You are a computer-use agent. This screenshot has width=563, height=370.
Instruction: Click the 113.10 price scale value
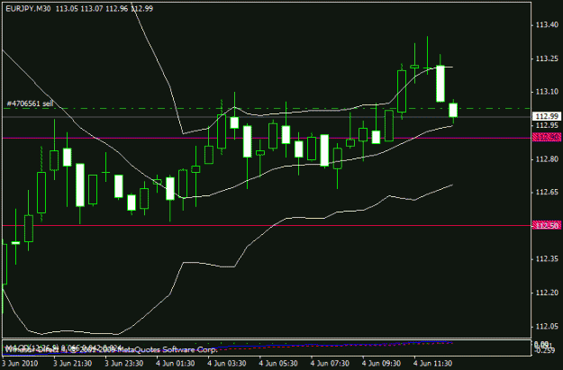[x=547, y=92]
